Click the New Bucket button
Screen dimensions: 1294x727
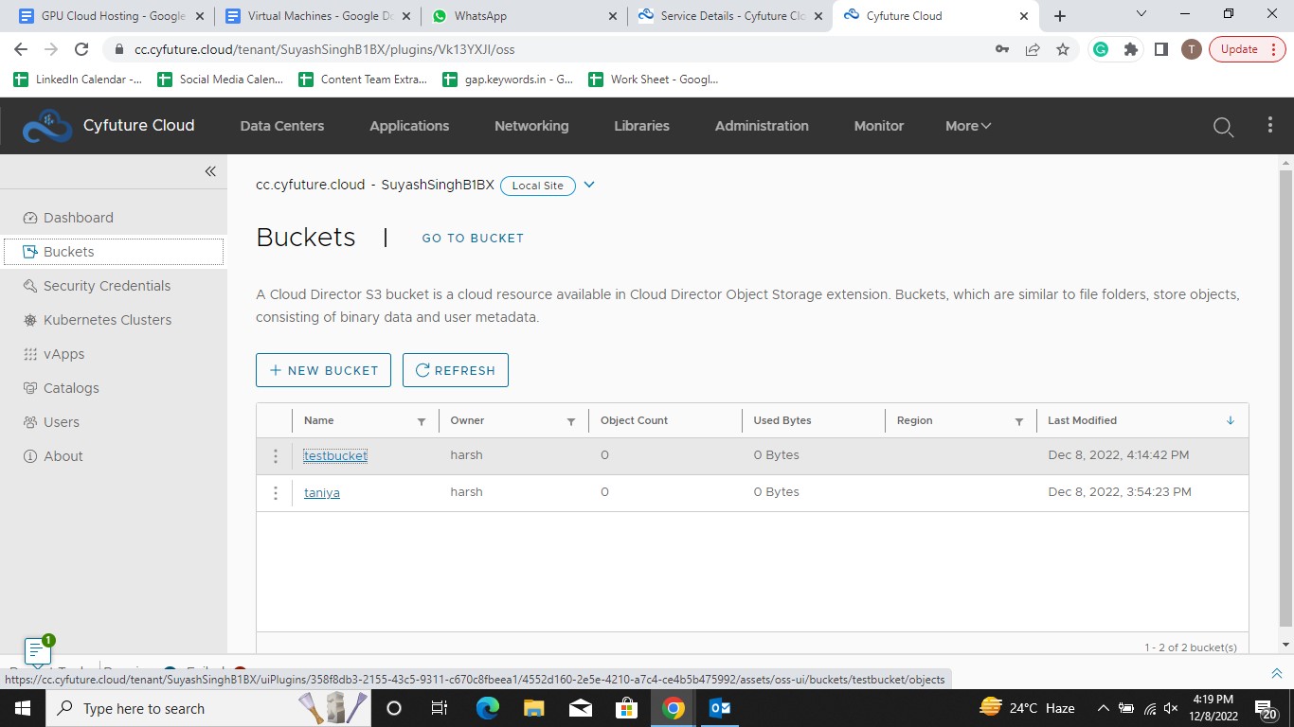(323, 370)
